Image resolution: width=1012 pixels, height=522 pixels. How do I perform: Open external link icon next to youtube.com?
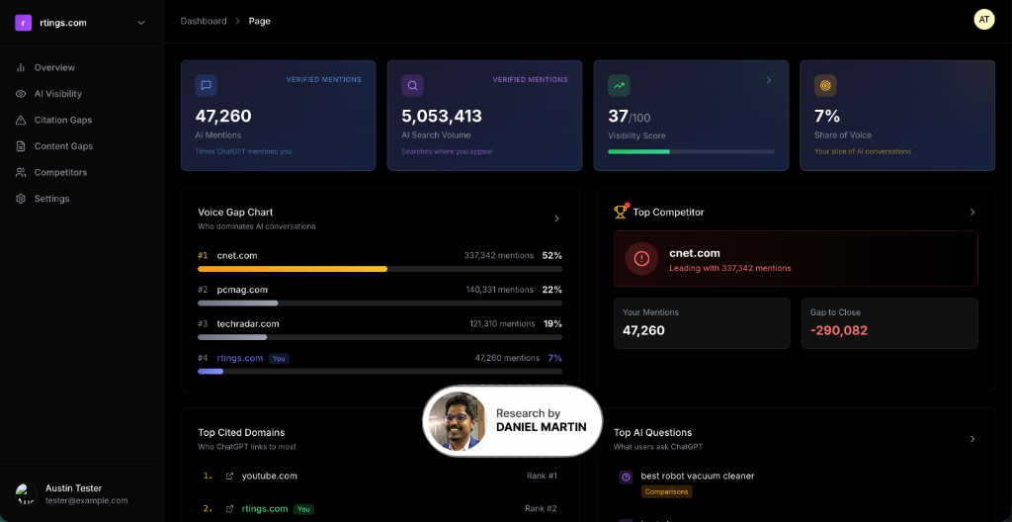click(x=230, y=476)
